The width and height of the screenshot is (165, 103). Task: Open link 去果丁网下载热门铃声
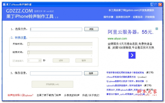pos(49,95)
